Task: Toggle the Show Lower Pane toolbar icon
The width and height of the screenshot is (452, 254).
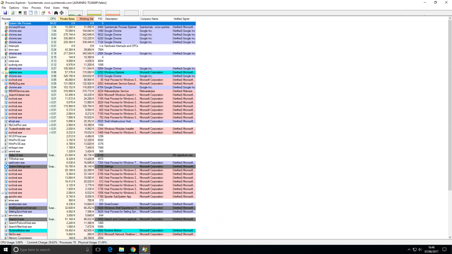Action: click(31, 13)
